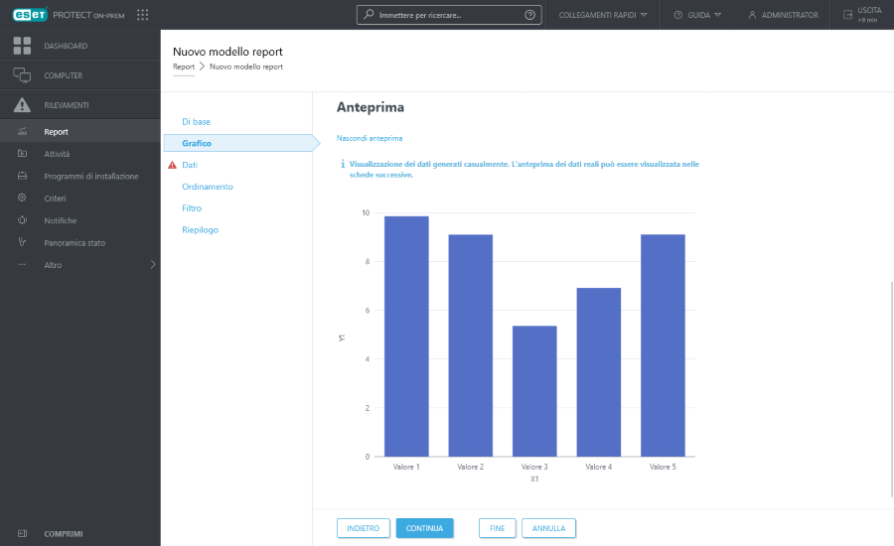Screen dimensions: 894x546
Task: Open the apps grid icon beside ESET logo
Action: pos(143,15)
